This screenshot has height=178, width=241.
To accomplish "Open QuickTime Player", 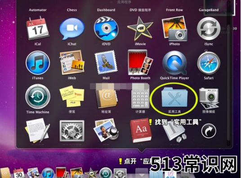I will (174, 63).
